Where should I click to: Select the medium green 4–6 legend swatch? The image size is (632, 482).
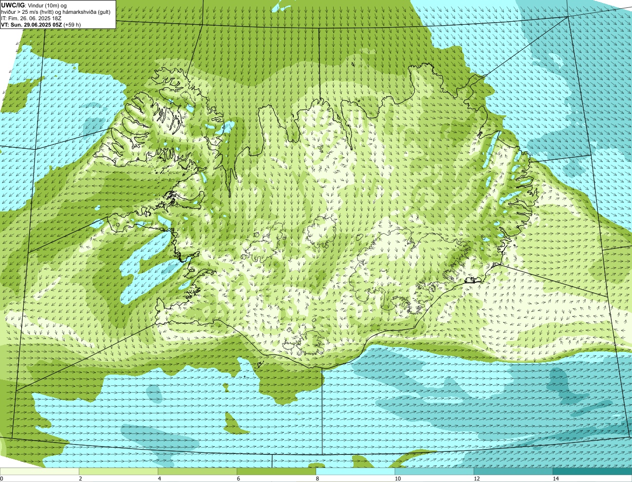click(x=197, y=472)
